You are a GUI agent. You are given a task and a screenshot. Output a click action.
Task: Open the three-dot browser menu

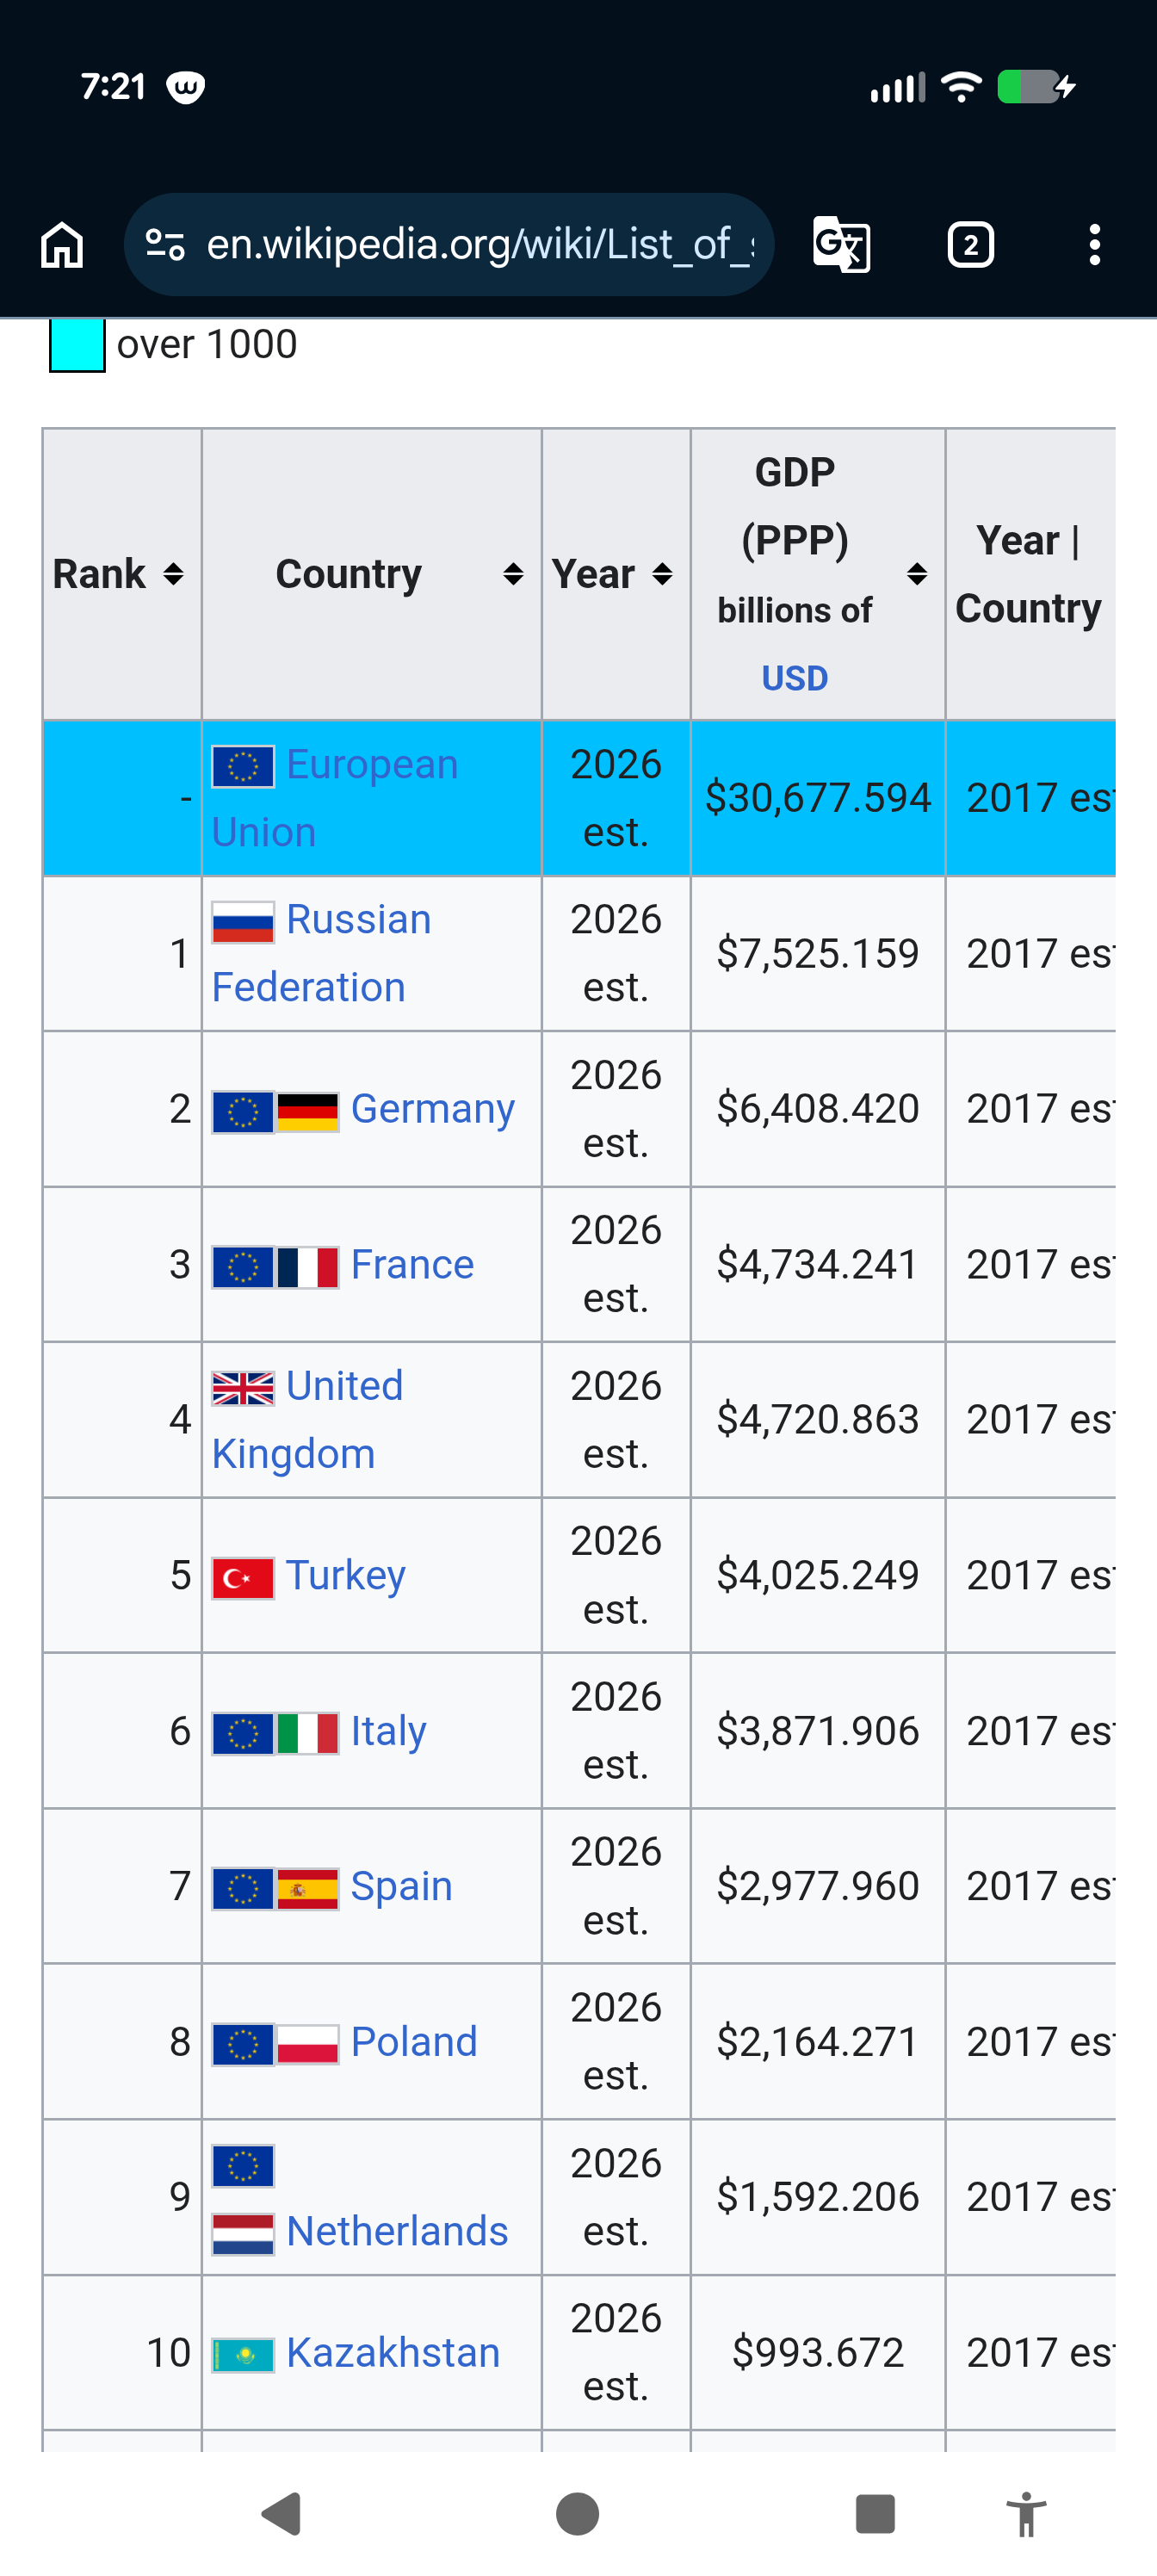pos(1095,244)
